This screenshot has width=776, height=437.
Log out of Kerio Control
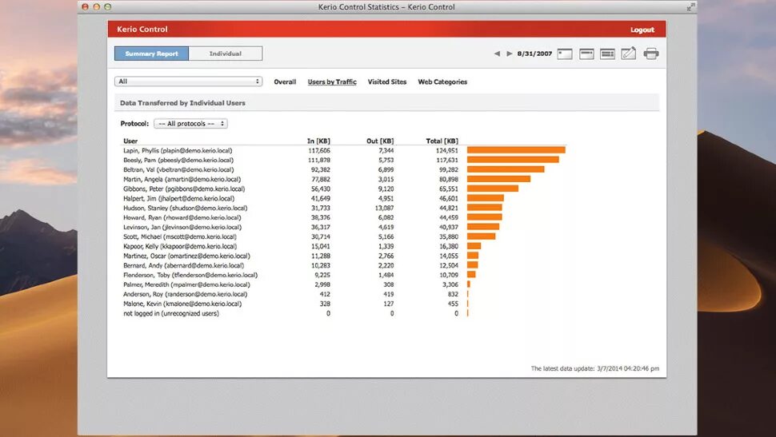(642, 30)
